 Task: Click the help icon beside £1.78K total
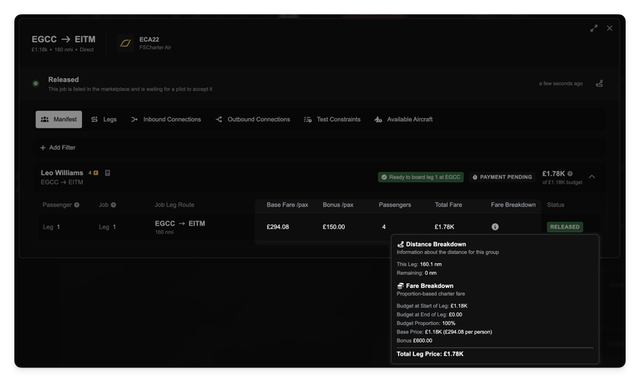[570, 174]
